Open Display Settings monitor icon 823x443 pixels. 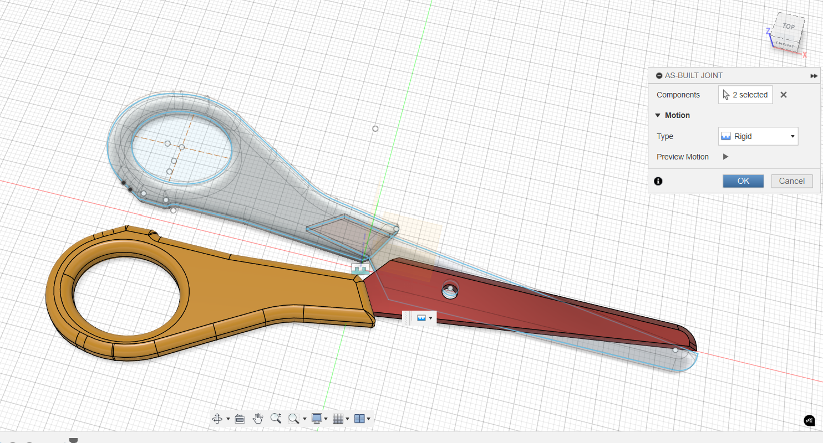click(x=317, y=419)
